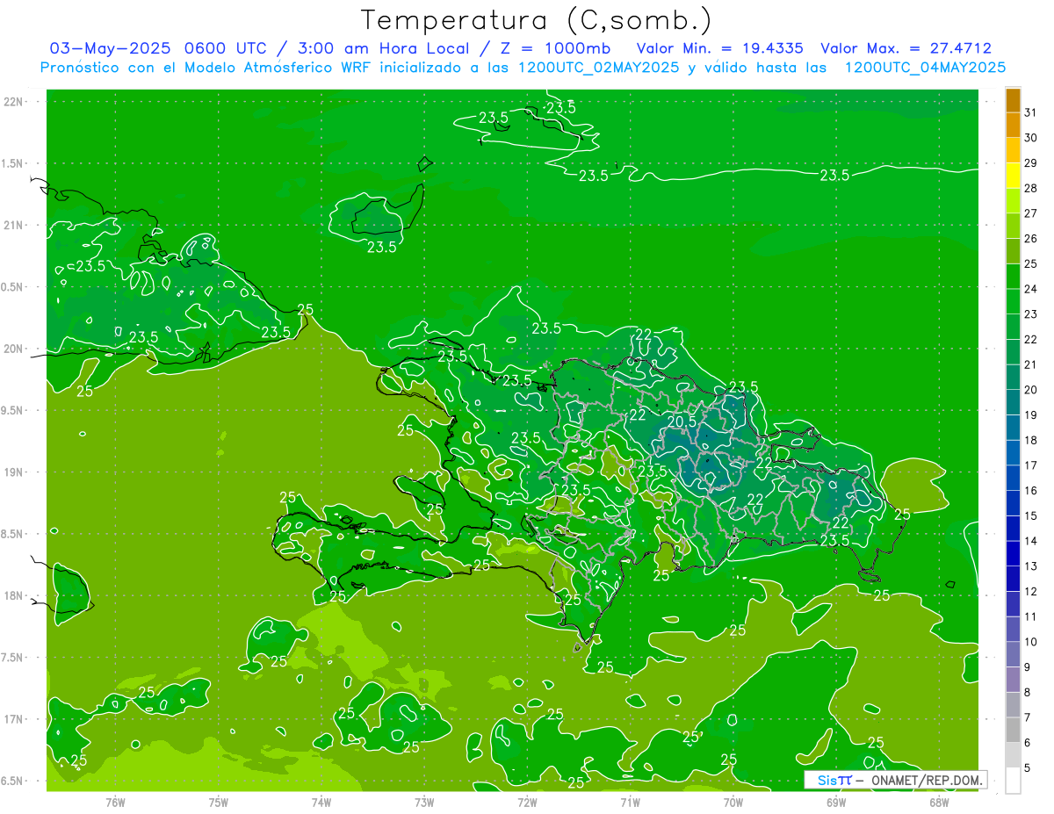Viewport: 1054px width, 814px height.
Task: Click the value 28 on the color scale
Action: tap(1031, 188)
